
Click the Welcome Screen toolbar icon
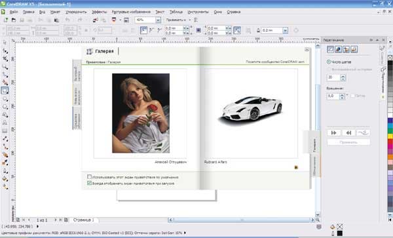126,20
